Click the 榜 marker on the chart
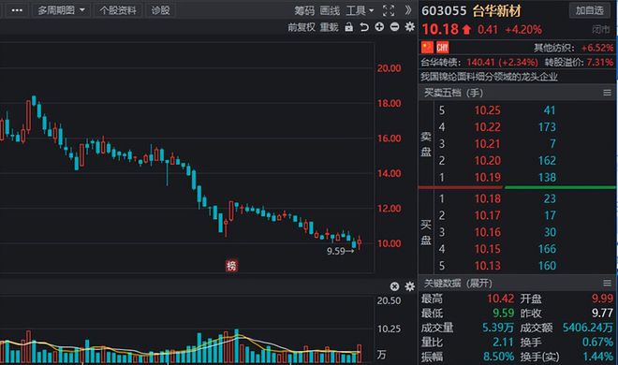 coord(231,266)
